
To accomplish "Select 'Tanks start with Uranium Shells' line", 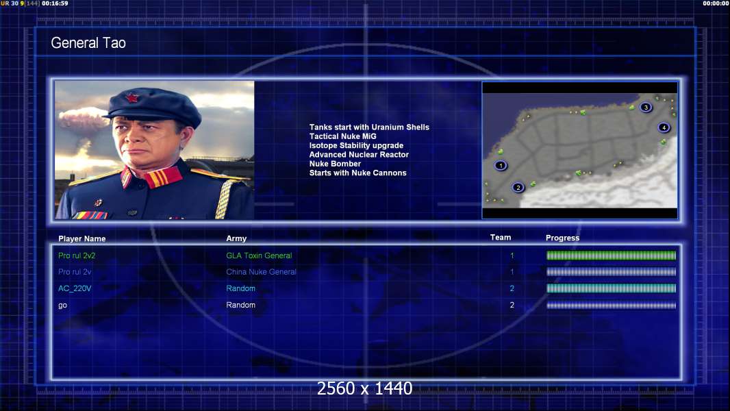I will point(369,127).
